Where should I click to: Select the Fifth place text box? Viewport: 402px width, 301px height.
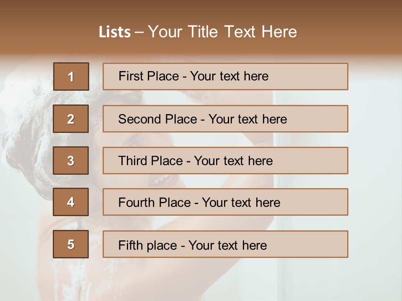[x=225, y=244]
